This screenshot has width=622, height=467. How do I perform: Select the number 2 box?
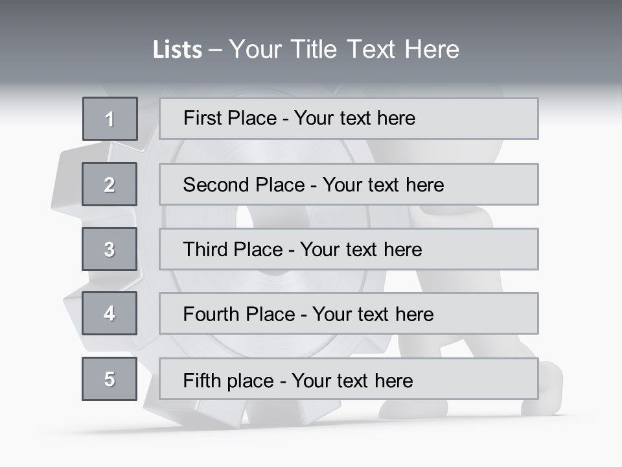click(109, 184)
